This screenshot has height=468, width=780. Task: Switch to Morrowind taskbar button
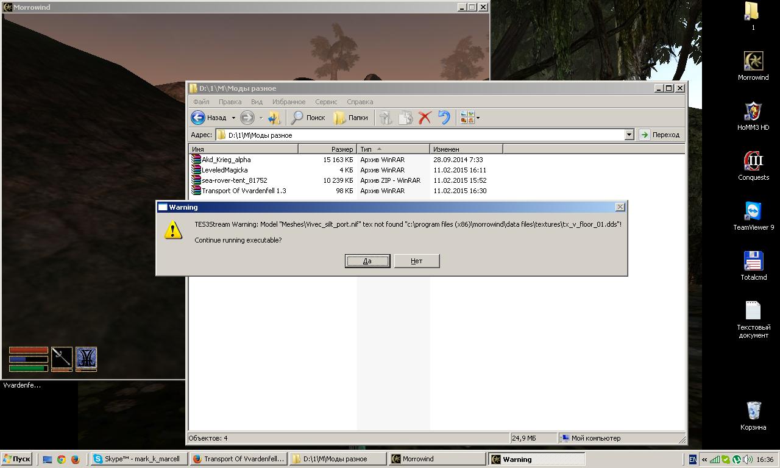pyautogui.click(x=437, y=459)
